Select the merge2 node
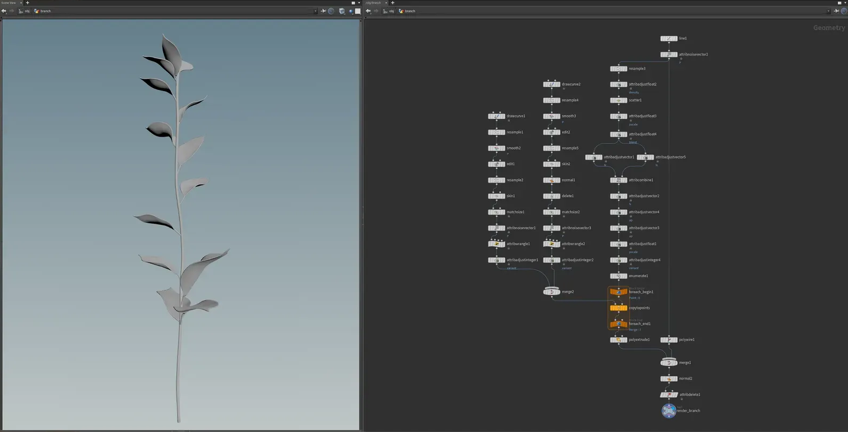Image resolution: width=848 pixels, height=432 pixels. (552, 292)
